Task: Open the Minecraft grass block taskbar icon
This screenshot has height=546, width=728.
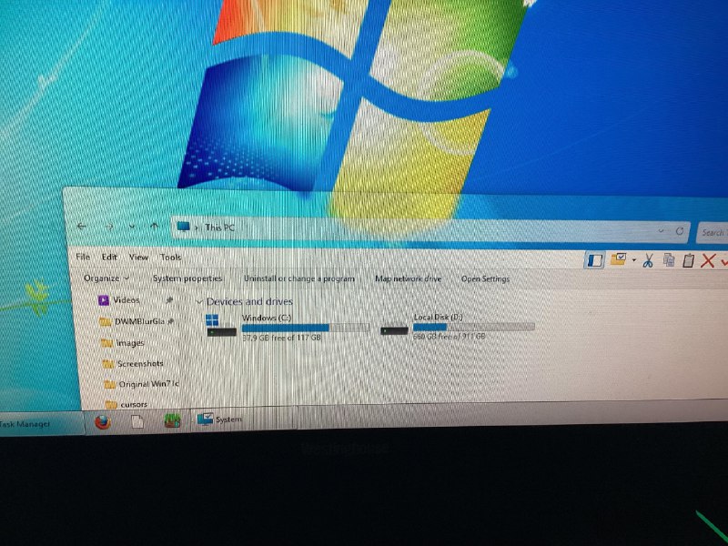Action: (x=172, y=420)
